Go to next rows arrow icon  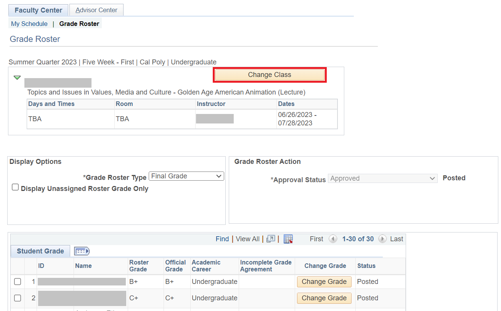click(x=382, y=239)
